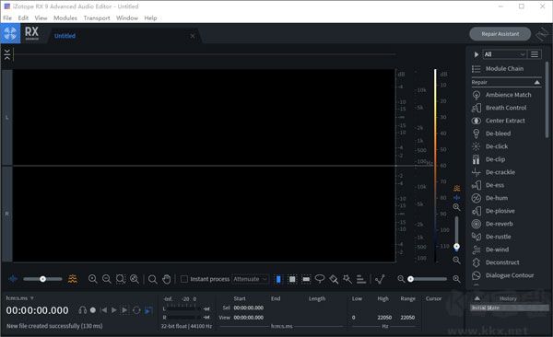
Task: Open the Edit menu
Action: click(x=23, y=18)
